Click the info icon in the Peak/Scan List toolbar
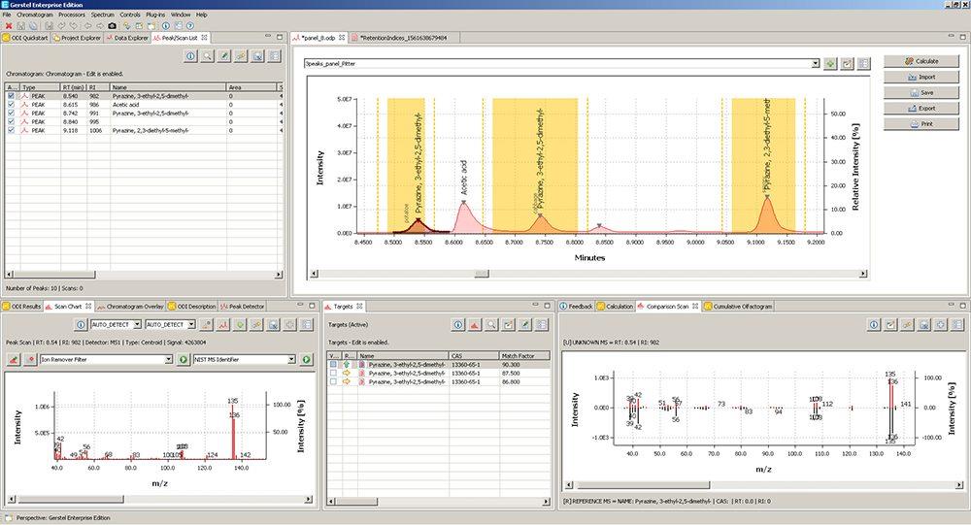The height and width of the screenshot is (525, 971). (x=190, y=56)
